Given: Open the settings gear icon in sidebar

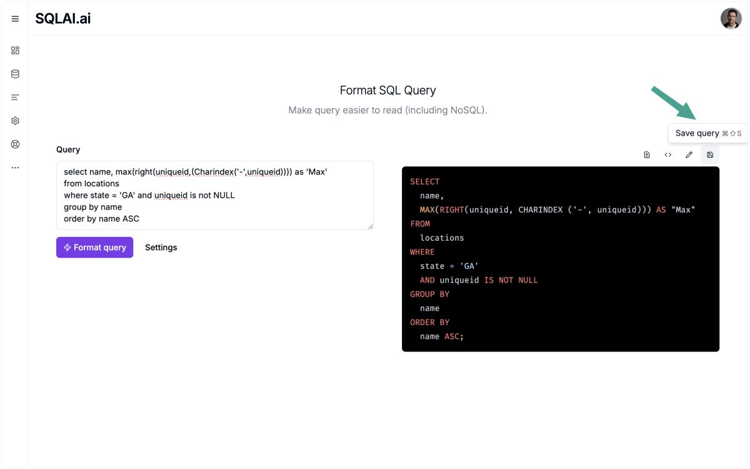Looking at the screenshot, I should coord(15,121).
